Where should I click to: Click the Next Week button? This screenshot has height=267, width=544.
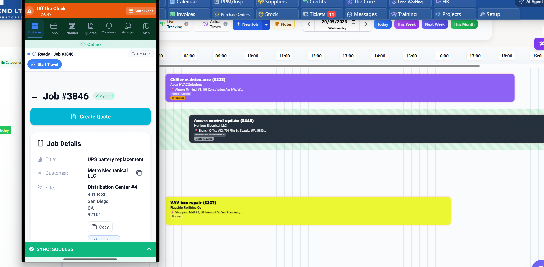(x=435, y=24)
